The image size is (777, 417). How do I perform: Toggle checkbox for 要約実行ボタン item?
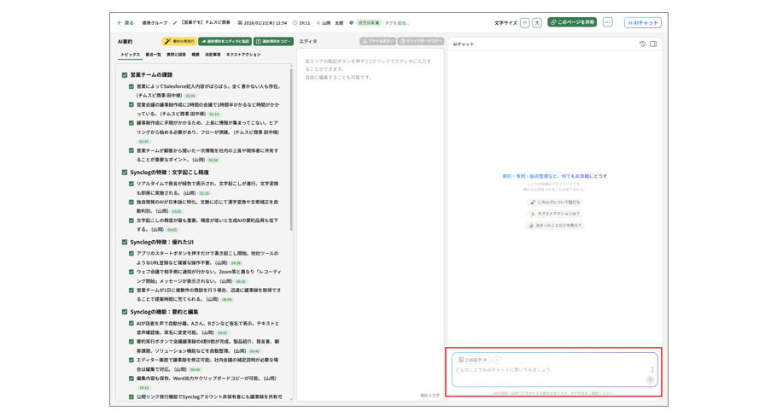click(131, 342)
